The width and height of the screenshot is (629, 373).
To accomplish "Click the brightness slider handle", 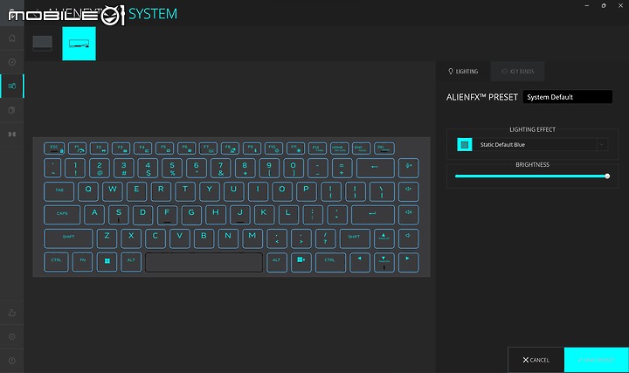I will (x=607, y=176).
